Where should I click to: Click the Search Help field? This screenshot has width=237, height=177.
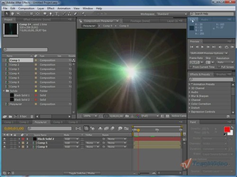point(212,14)
